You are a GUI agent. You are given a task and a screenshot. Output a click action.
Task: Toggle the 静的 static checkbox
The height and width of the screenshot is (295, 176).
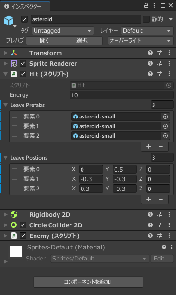pos(146,19)
